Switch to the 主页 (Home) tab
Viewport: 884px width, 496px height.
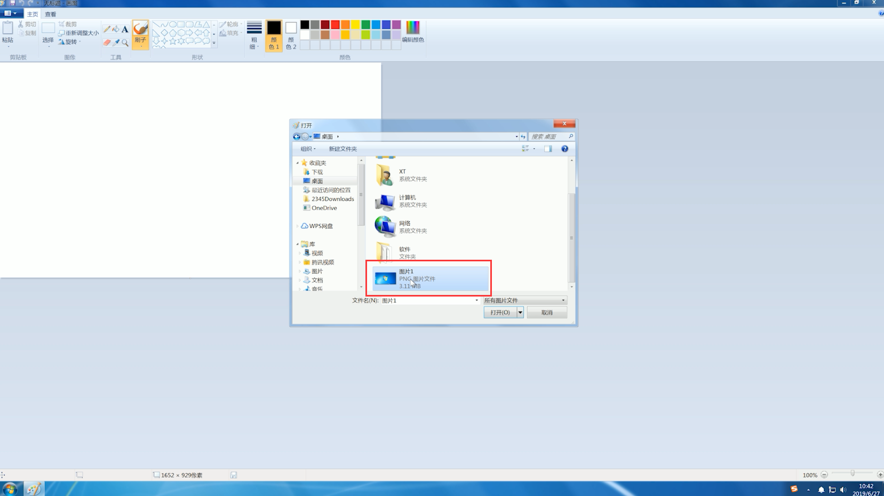tap(32, 14)
